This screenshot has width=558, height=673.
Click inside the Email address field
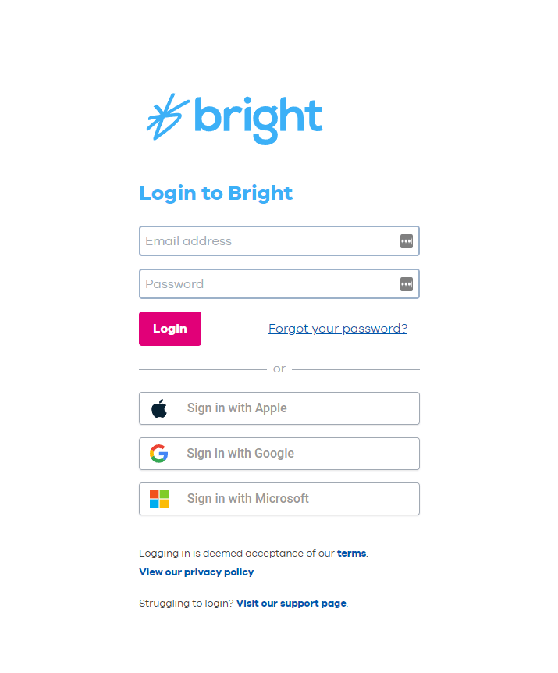click(x=265, y=241)
